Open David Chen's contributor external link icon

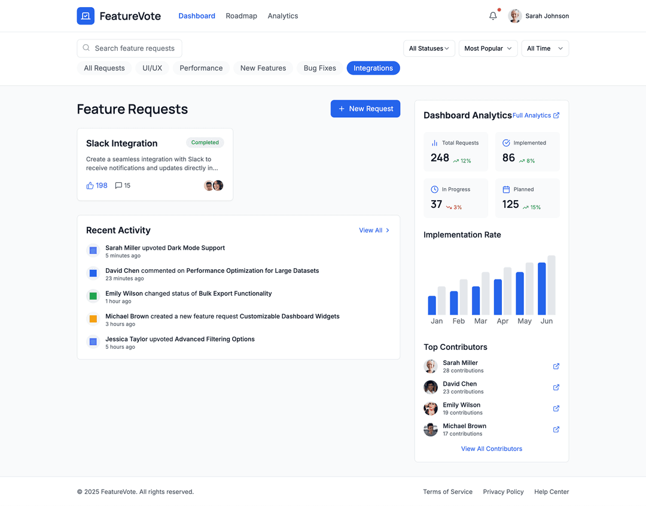point(556,388)
